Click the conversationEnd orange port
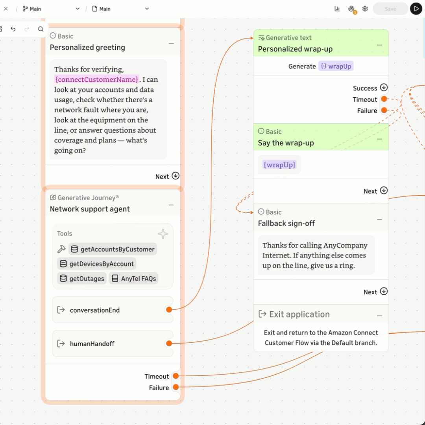Screen dimensions: 425x425 [169, 310]
